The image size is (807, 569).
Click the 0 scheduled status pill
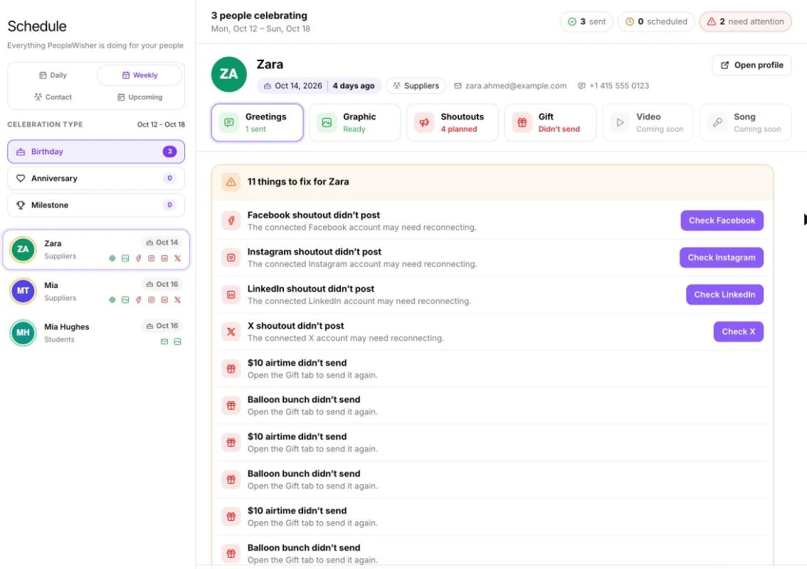(656, 21)
